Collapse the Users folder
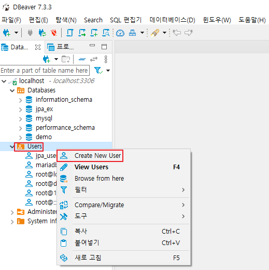This screenshot has height=270, width=269. click(x=12, y=146)
